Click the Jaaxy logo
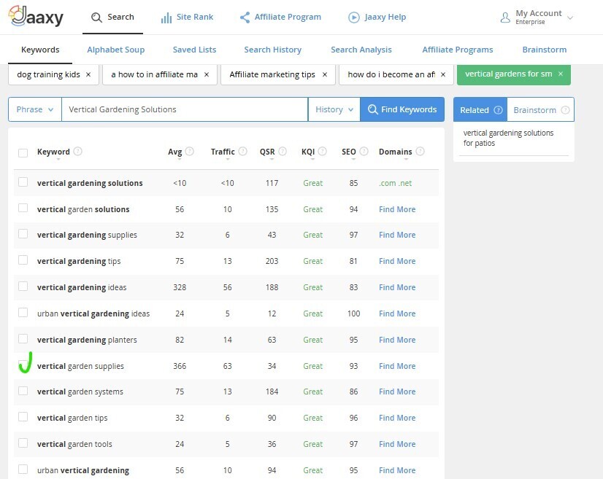 click(x=36, y=17)
